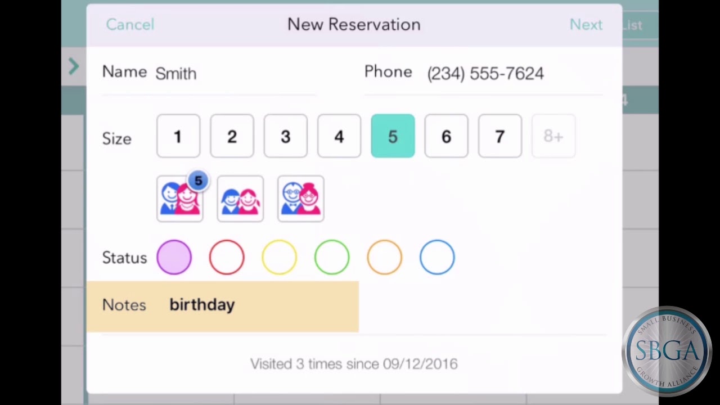Set party size to 4
This screenshot has height=405, width=720.
339,136
